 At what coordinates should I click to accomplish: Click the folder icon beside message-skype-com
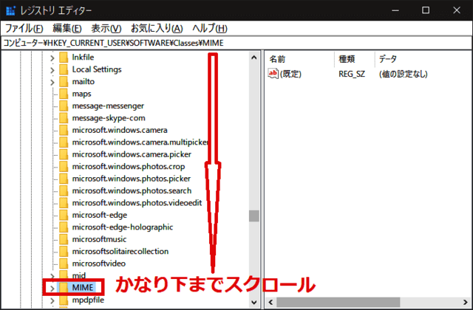point(64,118)
